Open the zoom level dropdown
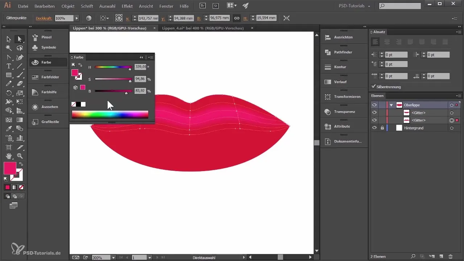This screenshot has height=261, width=464. click(x=113, y=257)
